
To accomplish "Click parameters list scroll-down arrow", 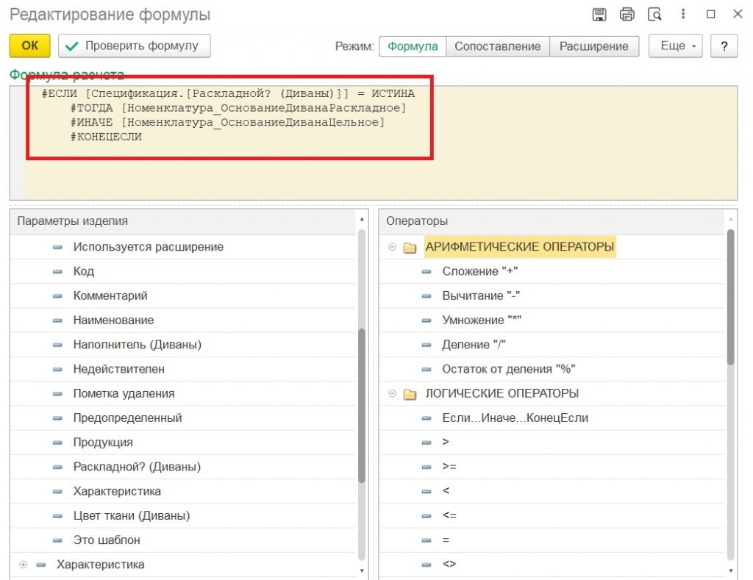I will point(362,571).
